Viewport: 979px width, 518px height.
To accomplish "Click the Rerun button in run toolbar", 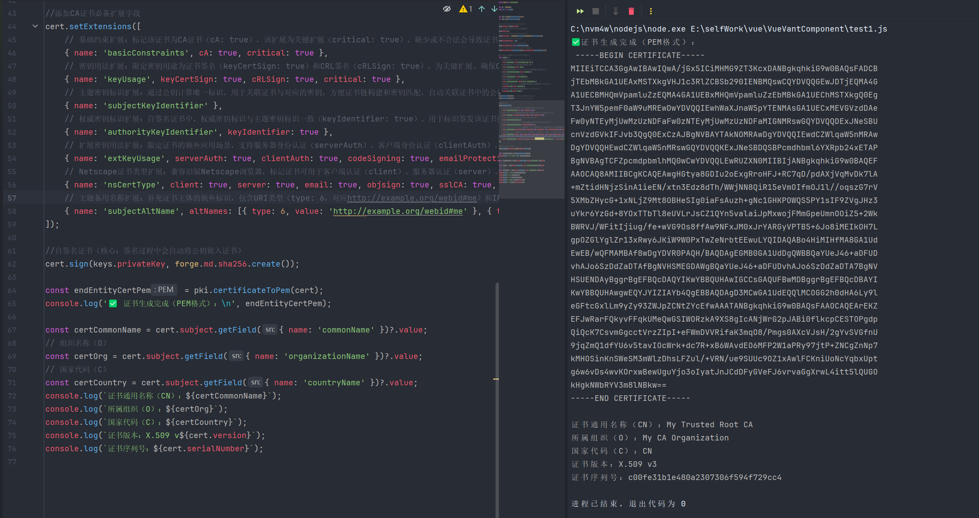I will pyautogui.click(x=580, y=11).
